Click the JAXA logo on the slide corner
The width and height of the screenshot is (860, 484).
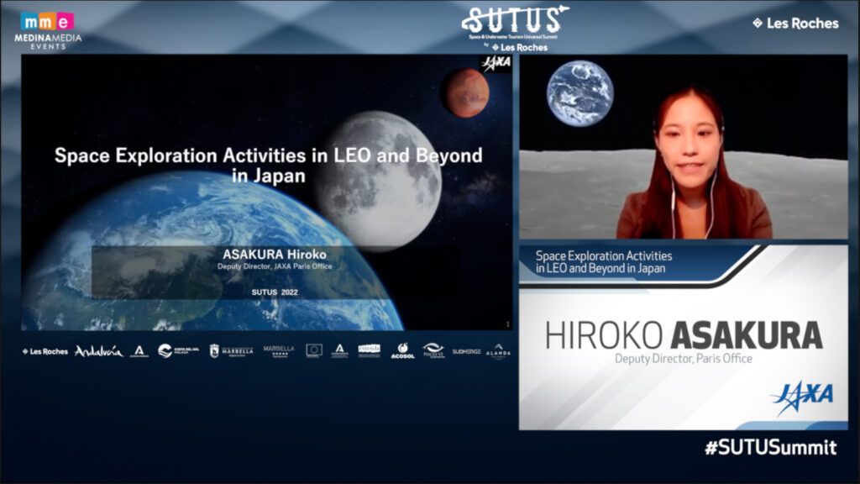tap(496, 64)
